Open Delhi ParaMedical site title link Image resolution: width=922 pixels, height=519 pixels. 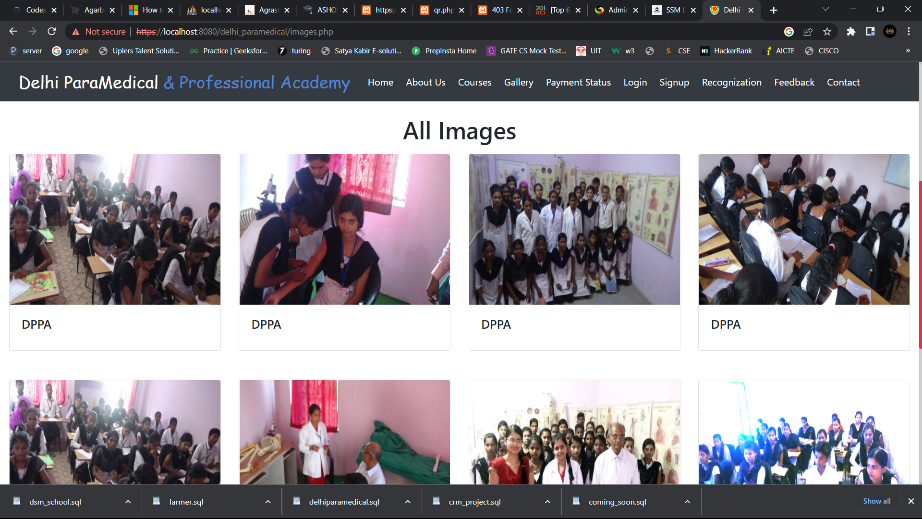[184, 82]
